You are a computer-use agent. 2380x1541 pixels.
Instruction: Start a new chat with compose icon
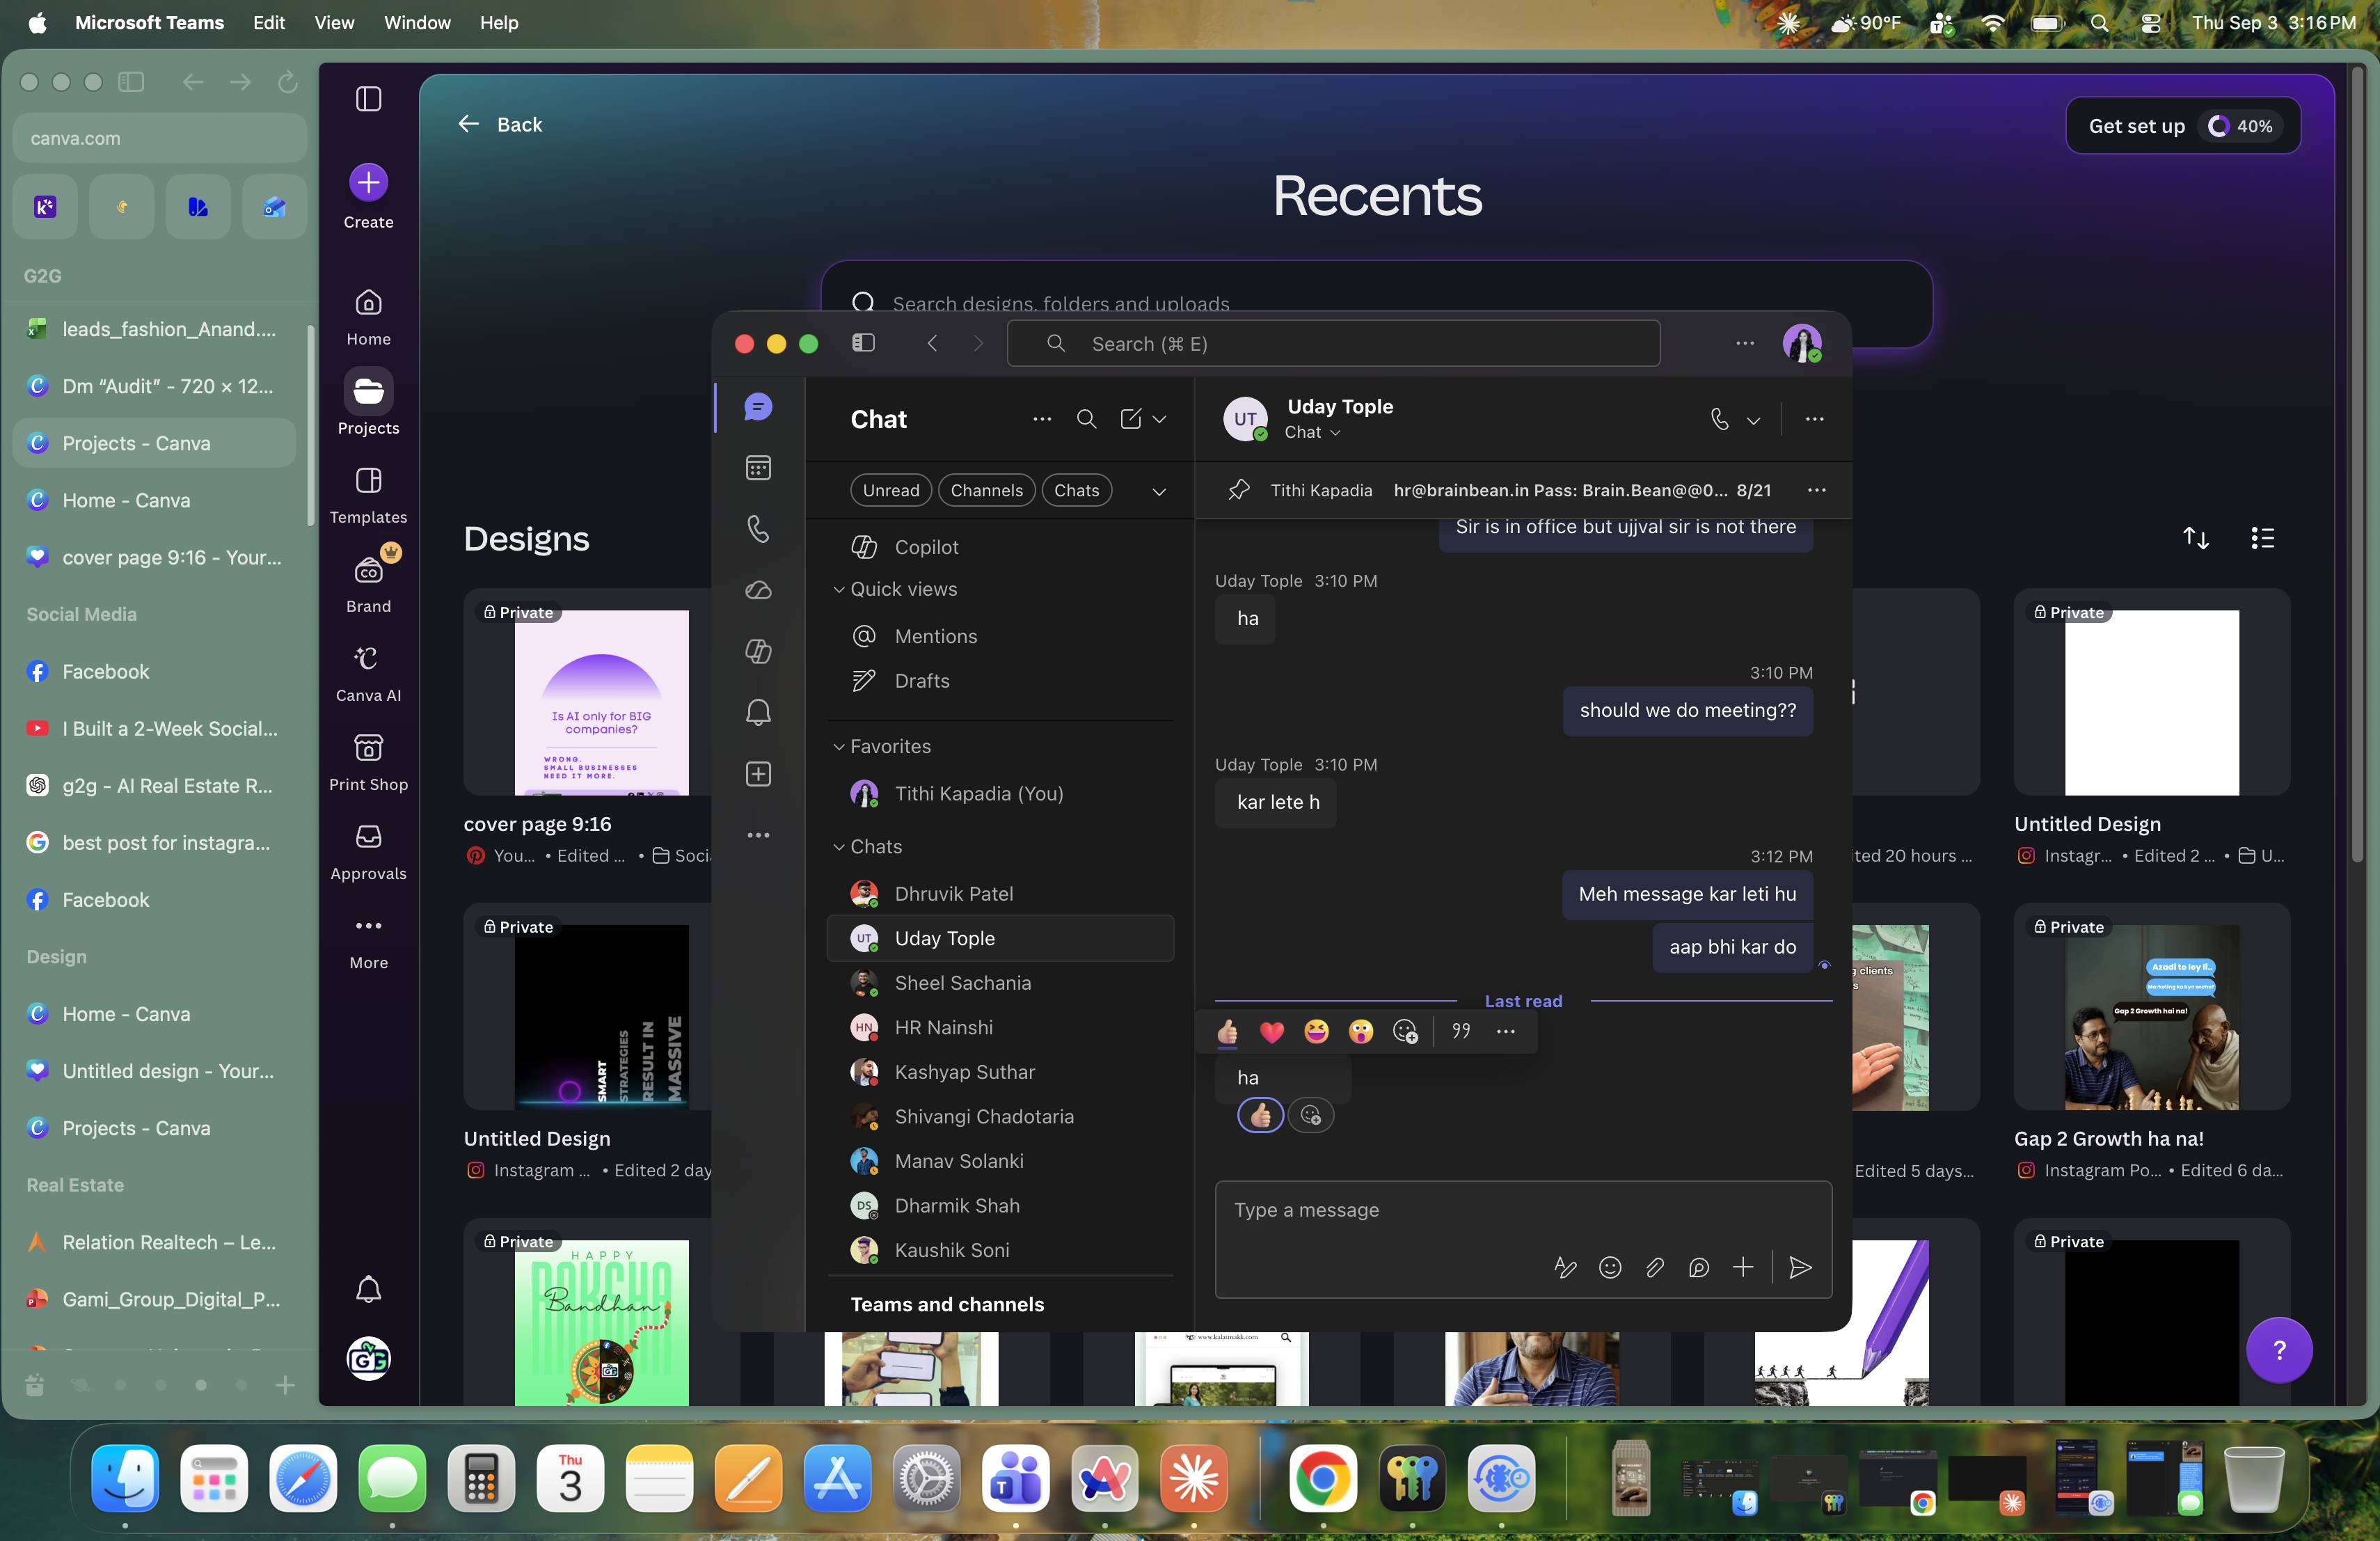point(1131,419)
